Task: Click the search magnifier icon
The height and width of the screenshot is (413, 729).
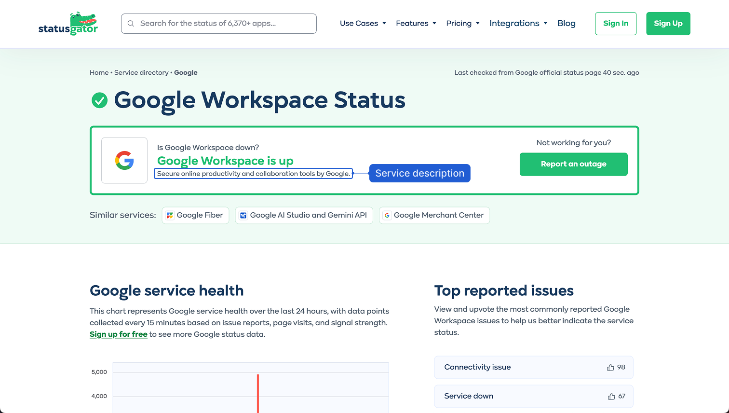Action: click(131, 24)
